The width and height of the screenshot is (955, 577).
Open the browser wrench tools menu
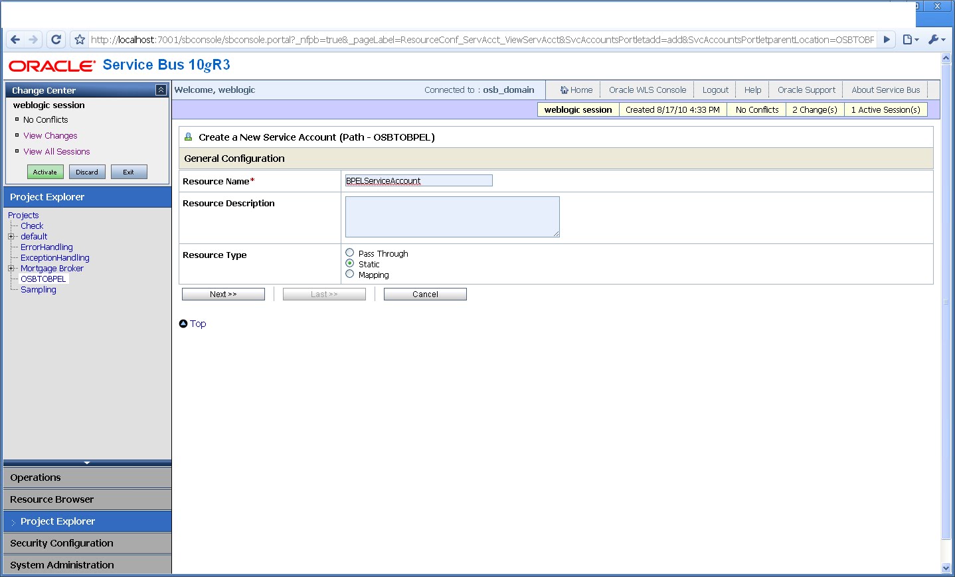tap(936, 40)
